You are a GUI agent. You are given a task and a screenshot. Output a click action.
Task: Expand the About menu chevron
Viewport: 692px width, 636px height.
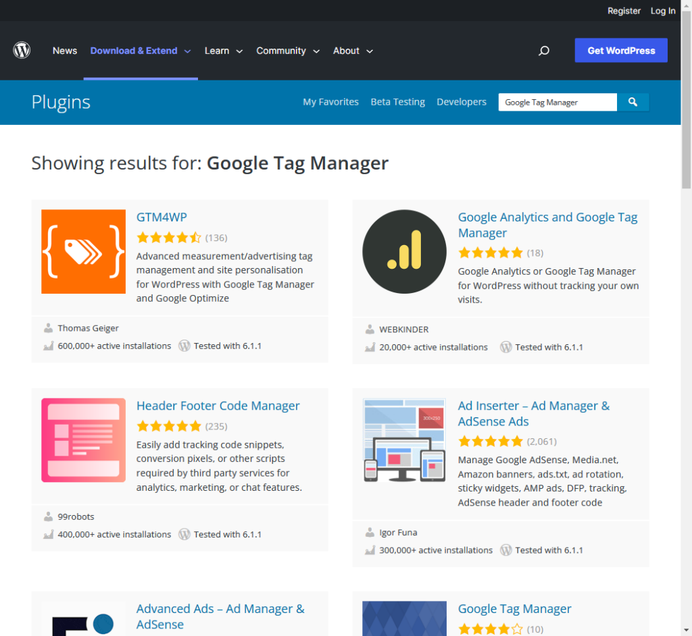(370, 51)
